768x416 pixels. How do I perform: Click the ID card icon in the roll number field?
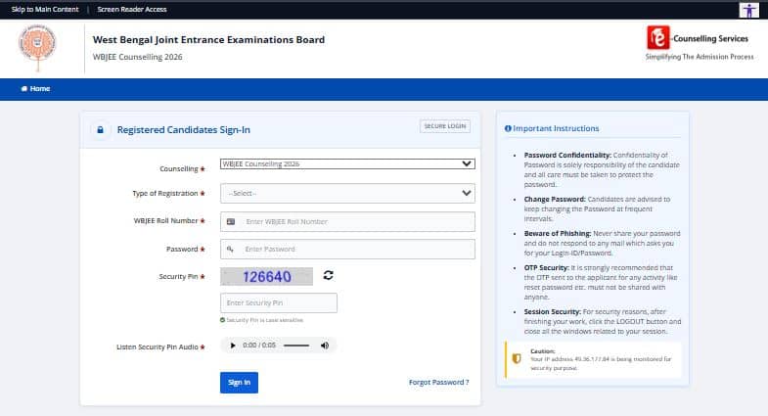pyautogui.click(x=231, y=221)
